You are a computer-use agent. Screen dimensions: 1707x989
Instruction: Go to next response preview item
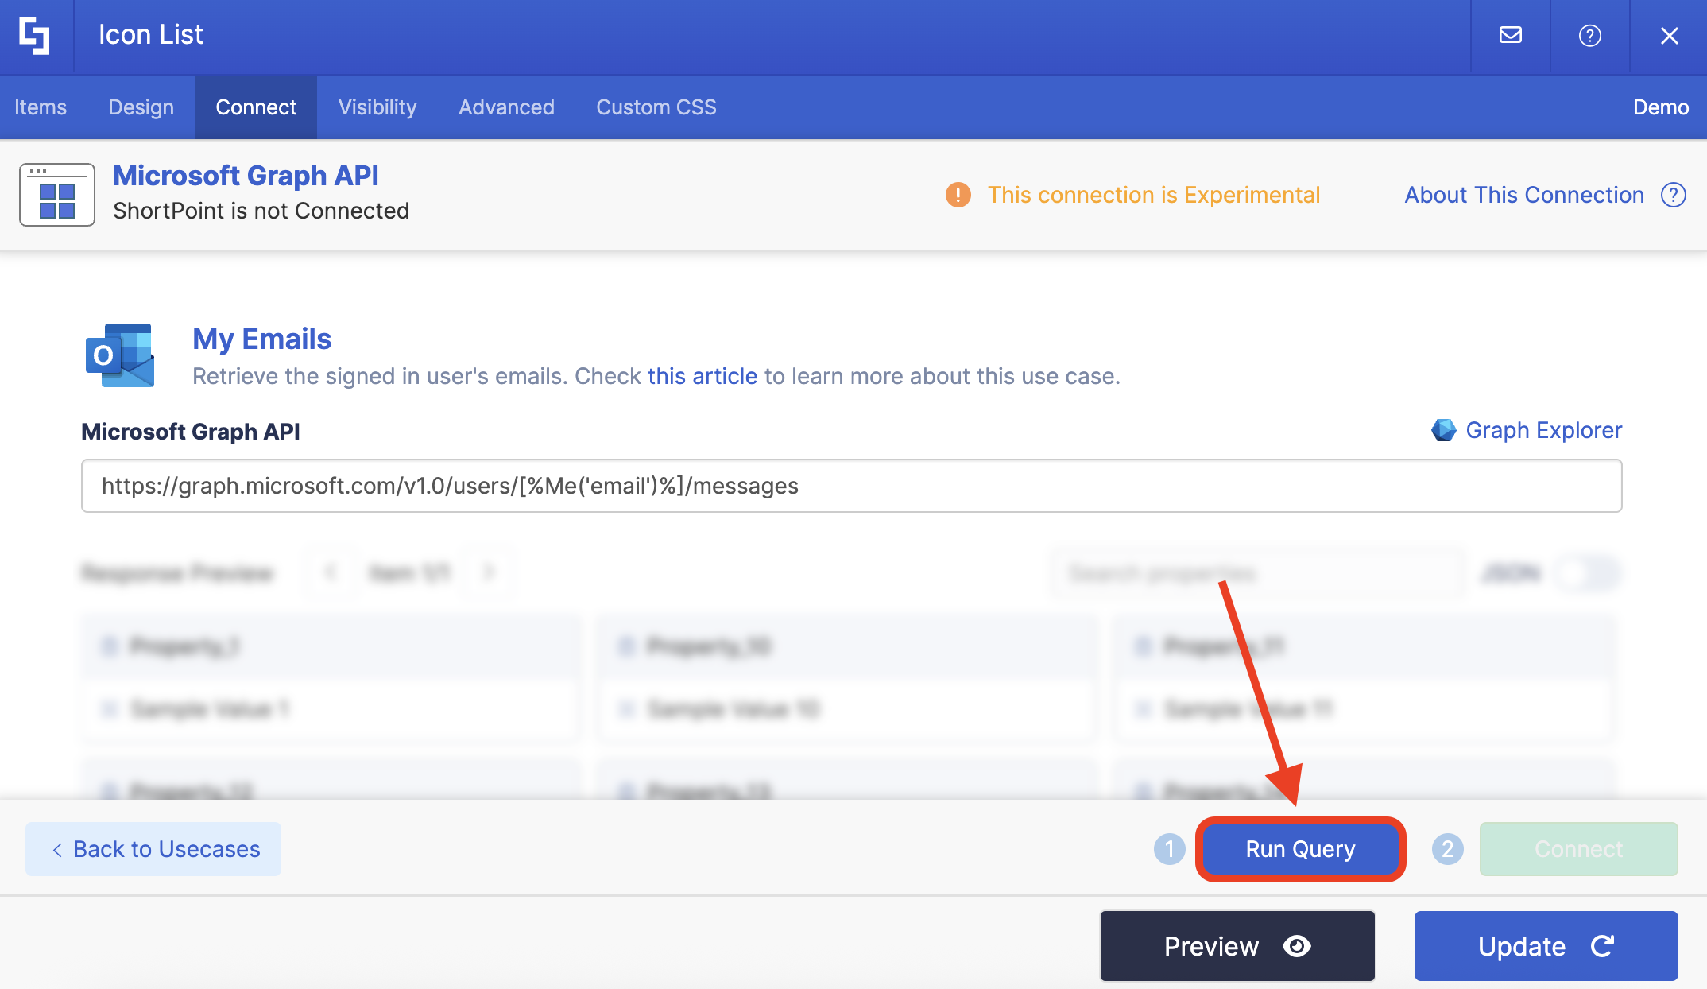pos(489,572)
